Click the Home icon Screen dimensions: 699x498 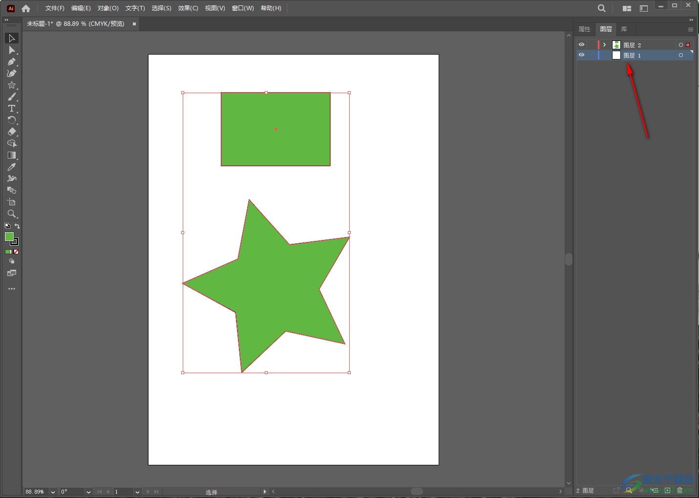[x=26, y=8]
